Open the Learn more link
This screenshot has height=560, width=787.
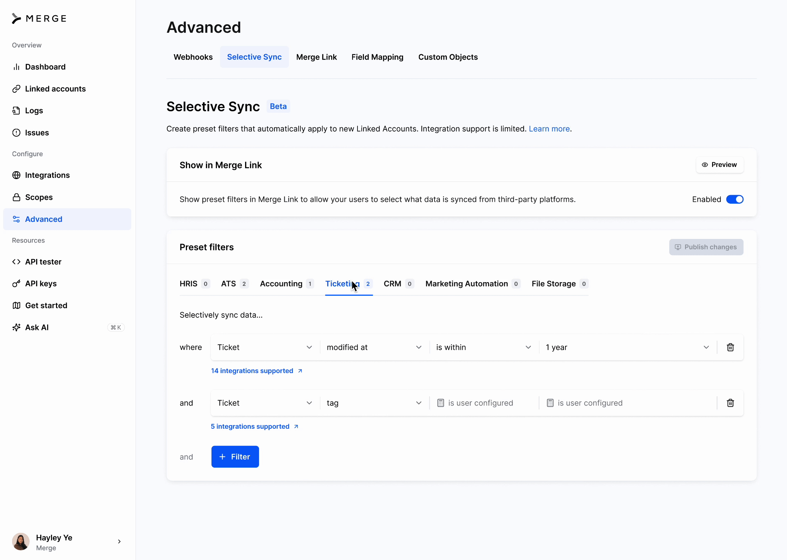[x=549, y=129]
